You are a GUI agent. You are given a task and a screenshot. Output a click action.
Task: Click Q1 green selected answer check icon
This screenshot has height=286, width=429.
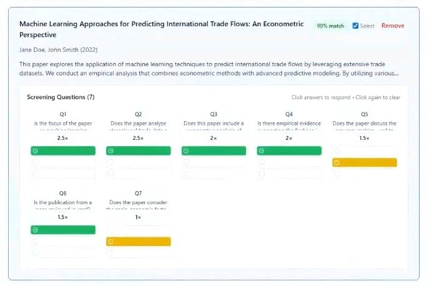click(36, 151)
